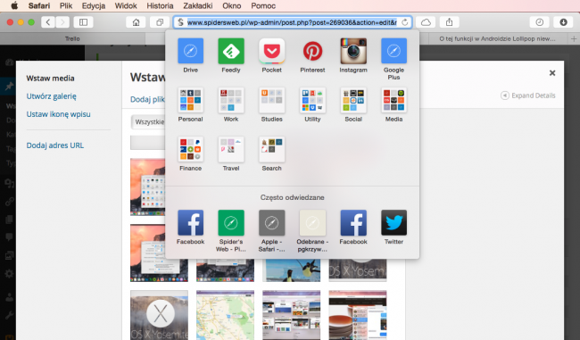The height and width of the screenshot is (340, 580).
Task: Add a new tab plus button
Action: [x=574, y=38]
